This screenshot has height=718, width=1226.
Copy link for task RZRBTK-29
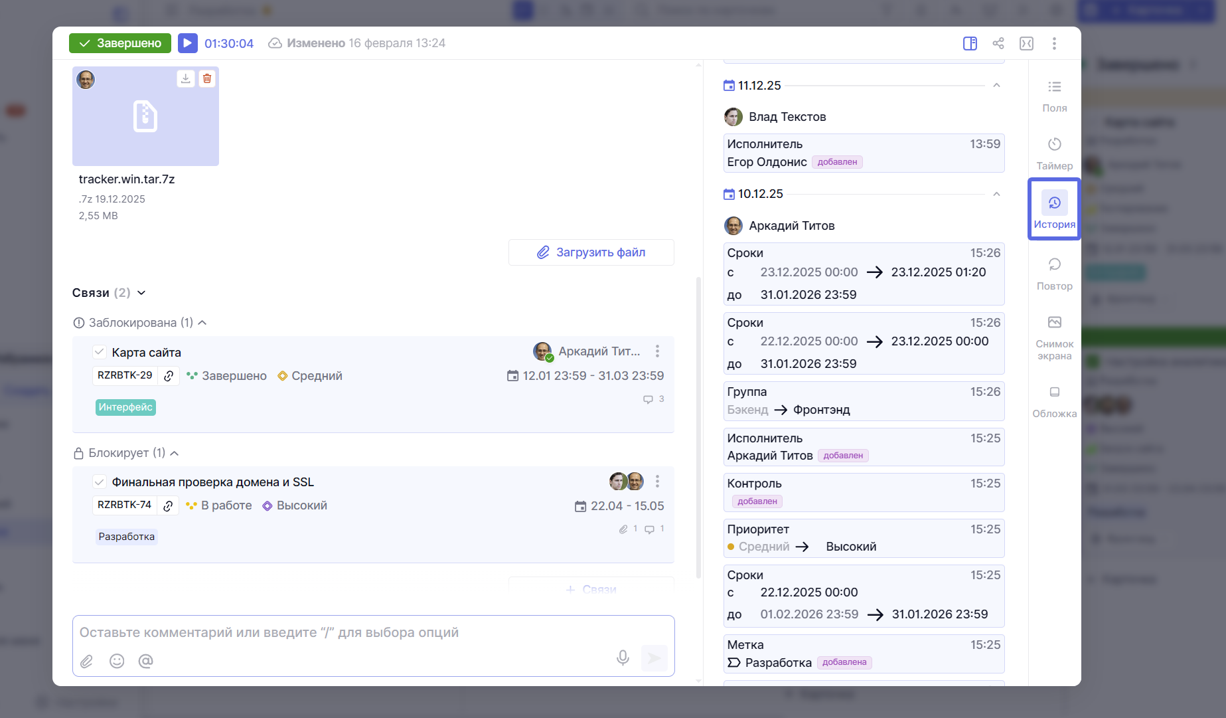[x=169, y=376]
